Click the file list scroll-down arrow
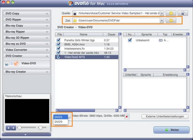Image resolution: width=193 pixels, height=140 pixels. coord(120,107)
